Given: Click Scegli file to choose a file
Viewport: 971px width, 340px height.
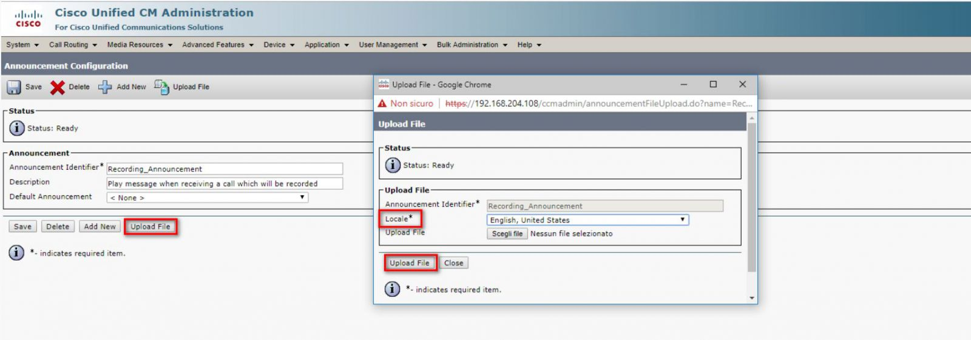Looking at the screenshot, I should click(x=507, y=234).
